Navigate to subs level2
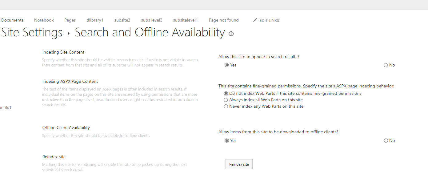Image resolution: width=428 pixels, height=185 pixels. pos(152,20)
